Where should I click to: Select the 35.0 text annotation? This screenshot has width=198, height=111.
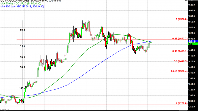tap(23, 67)
